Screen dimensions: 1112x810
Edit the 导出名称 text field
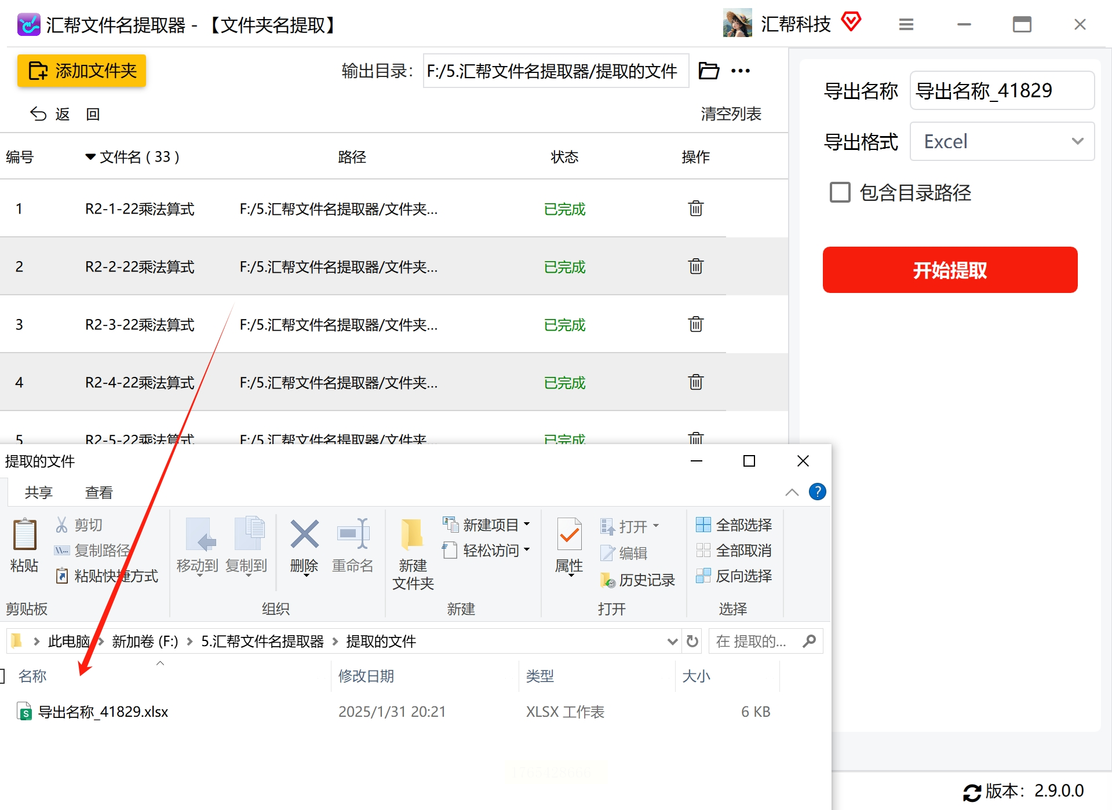[1002, 90]
